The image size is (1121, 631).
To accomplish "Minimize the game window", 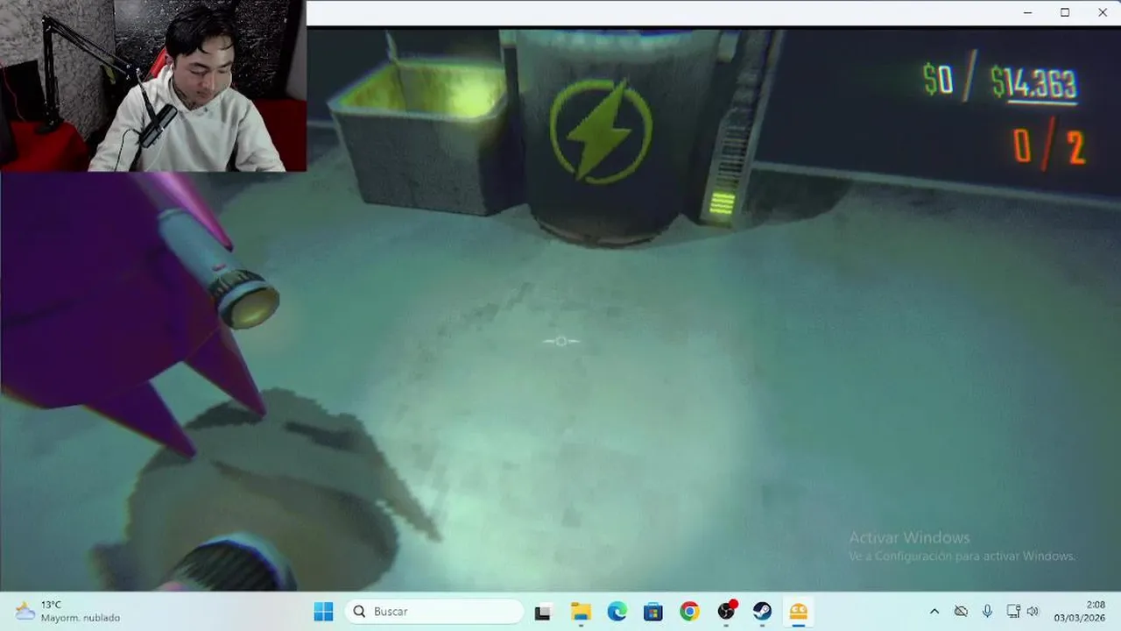I will (x=1027, y=12).
